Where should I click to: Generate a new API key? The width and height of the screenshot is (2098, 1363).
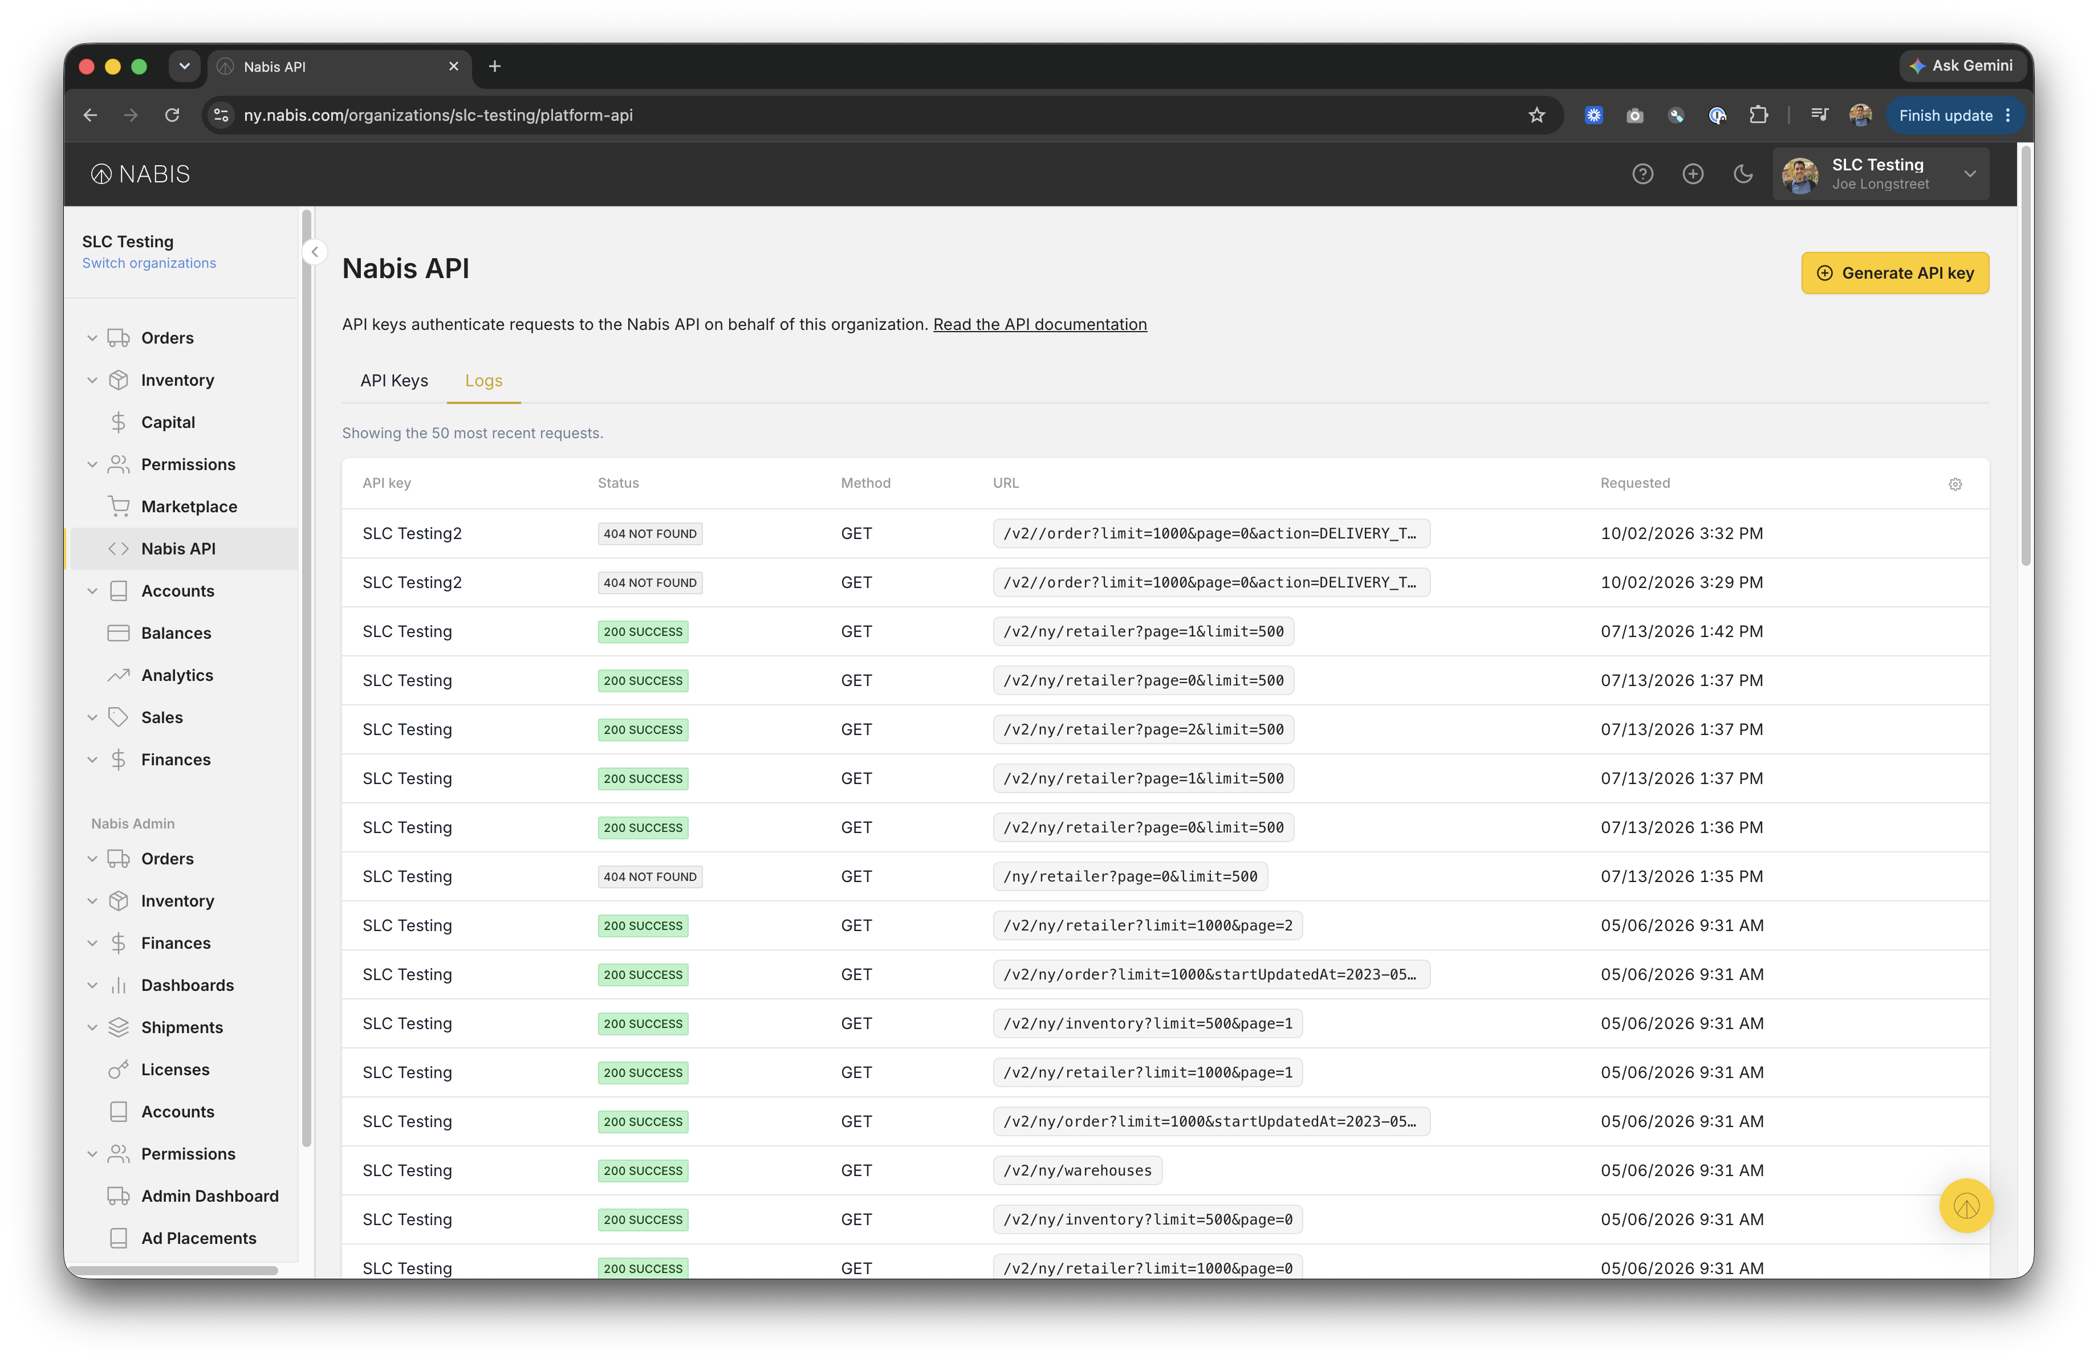click(x=1895, y=273)
